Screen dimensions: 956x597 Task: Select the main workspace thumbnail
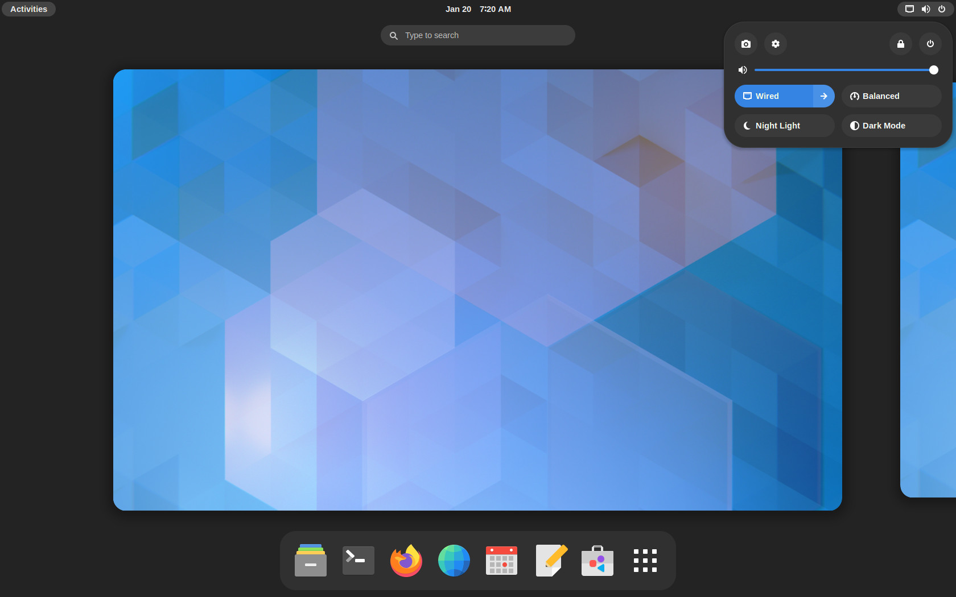pyautogui.click(x=477, y=290)
